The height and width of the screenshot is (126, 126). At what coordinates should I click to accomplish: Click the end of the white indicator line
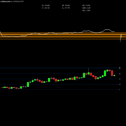114,31
